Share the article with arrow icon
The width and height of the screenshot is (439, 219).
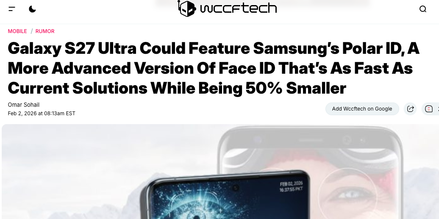click(410, 109)
